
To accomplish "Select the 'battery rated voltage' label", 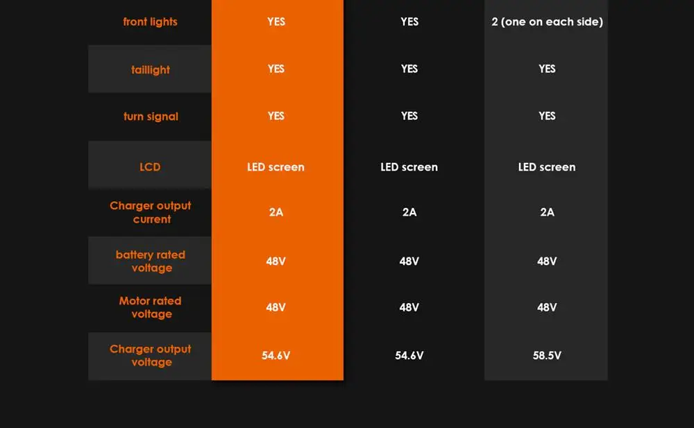I will [151, 261].
